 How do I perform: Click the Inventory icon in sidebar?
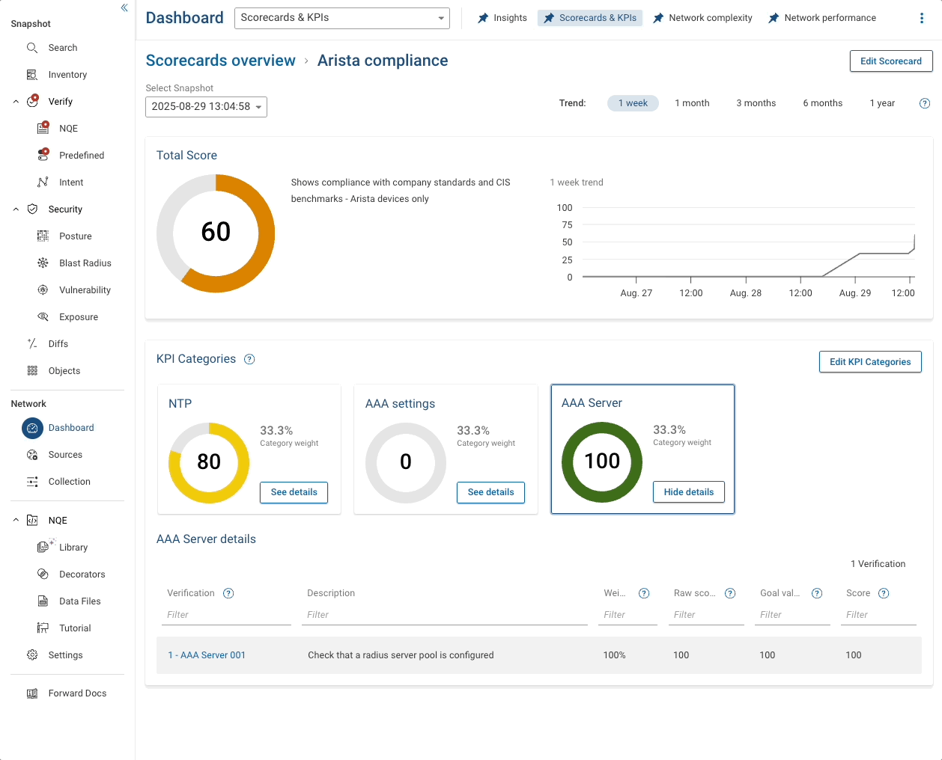(x=32, y=75)
